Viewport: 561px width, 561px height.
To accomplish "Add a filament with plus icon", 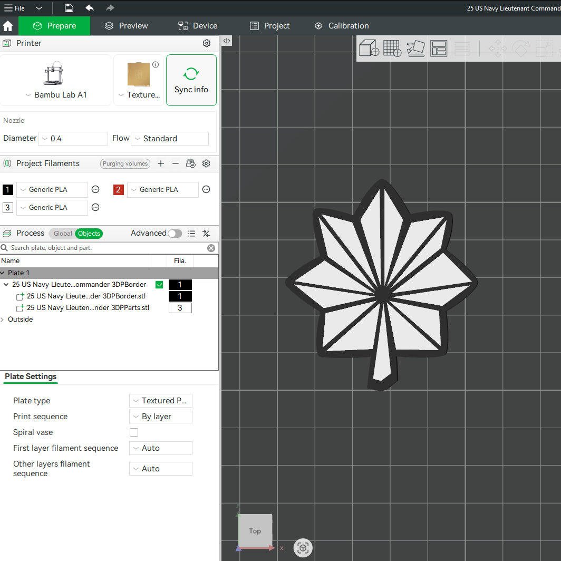I will click(161, 163).
